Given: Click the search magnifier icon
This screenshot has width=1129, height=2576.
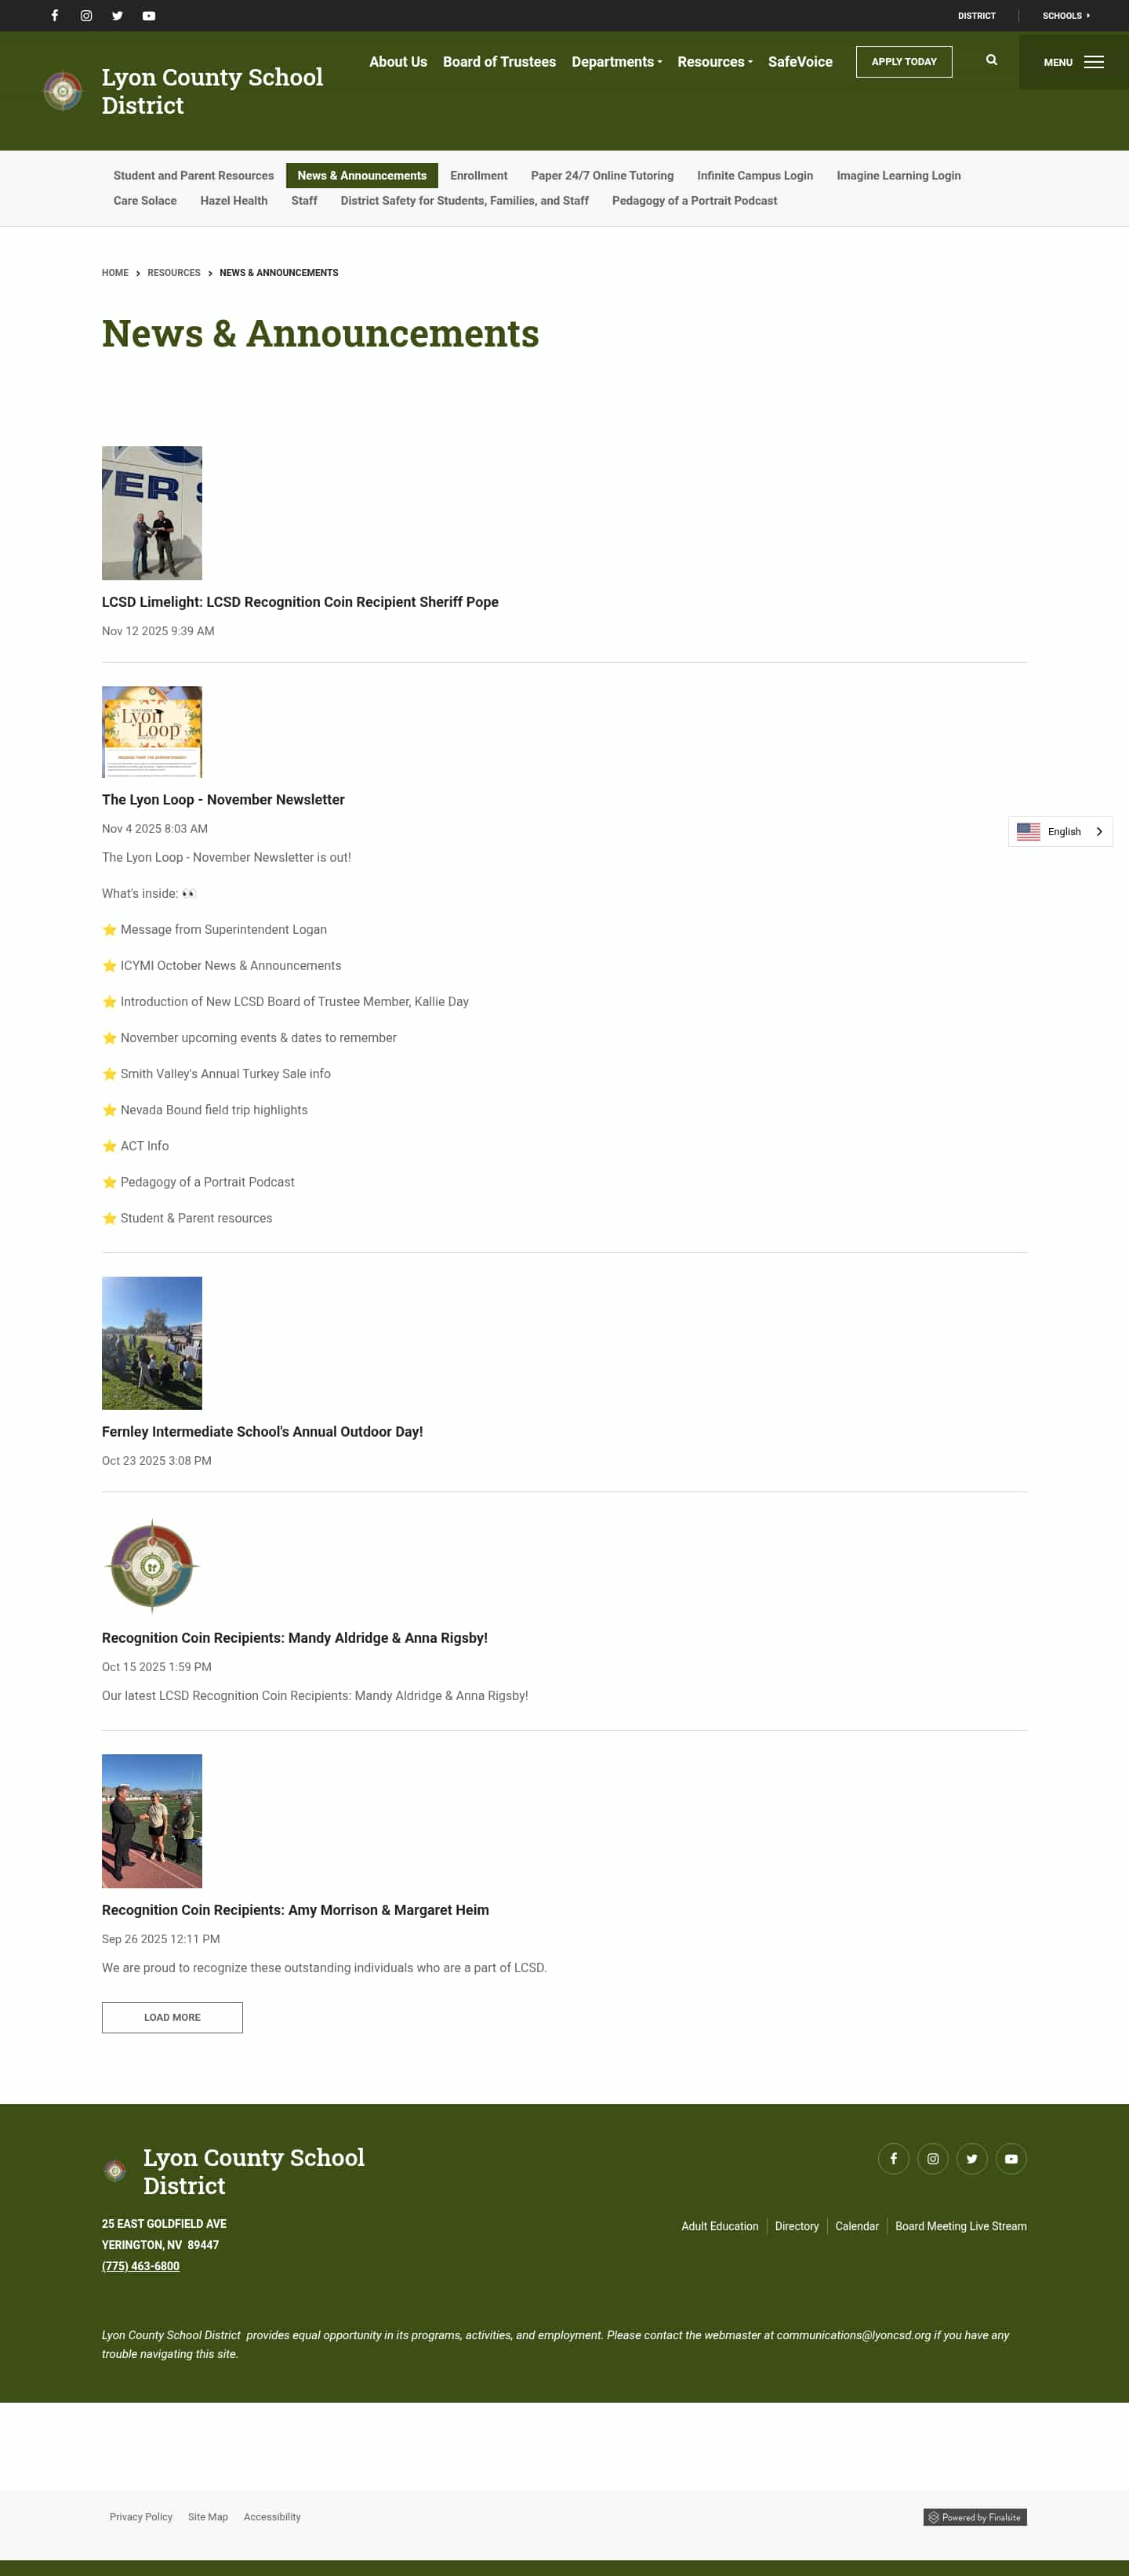Looking at the screenshot, I should (991, 60).
